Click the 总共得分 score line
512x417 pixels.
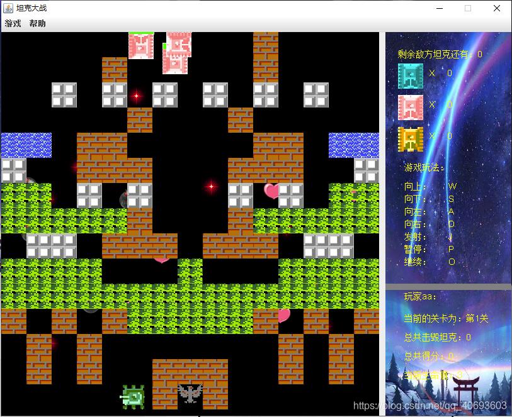[429, 356]
